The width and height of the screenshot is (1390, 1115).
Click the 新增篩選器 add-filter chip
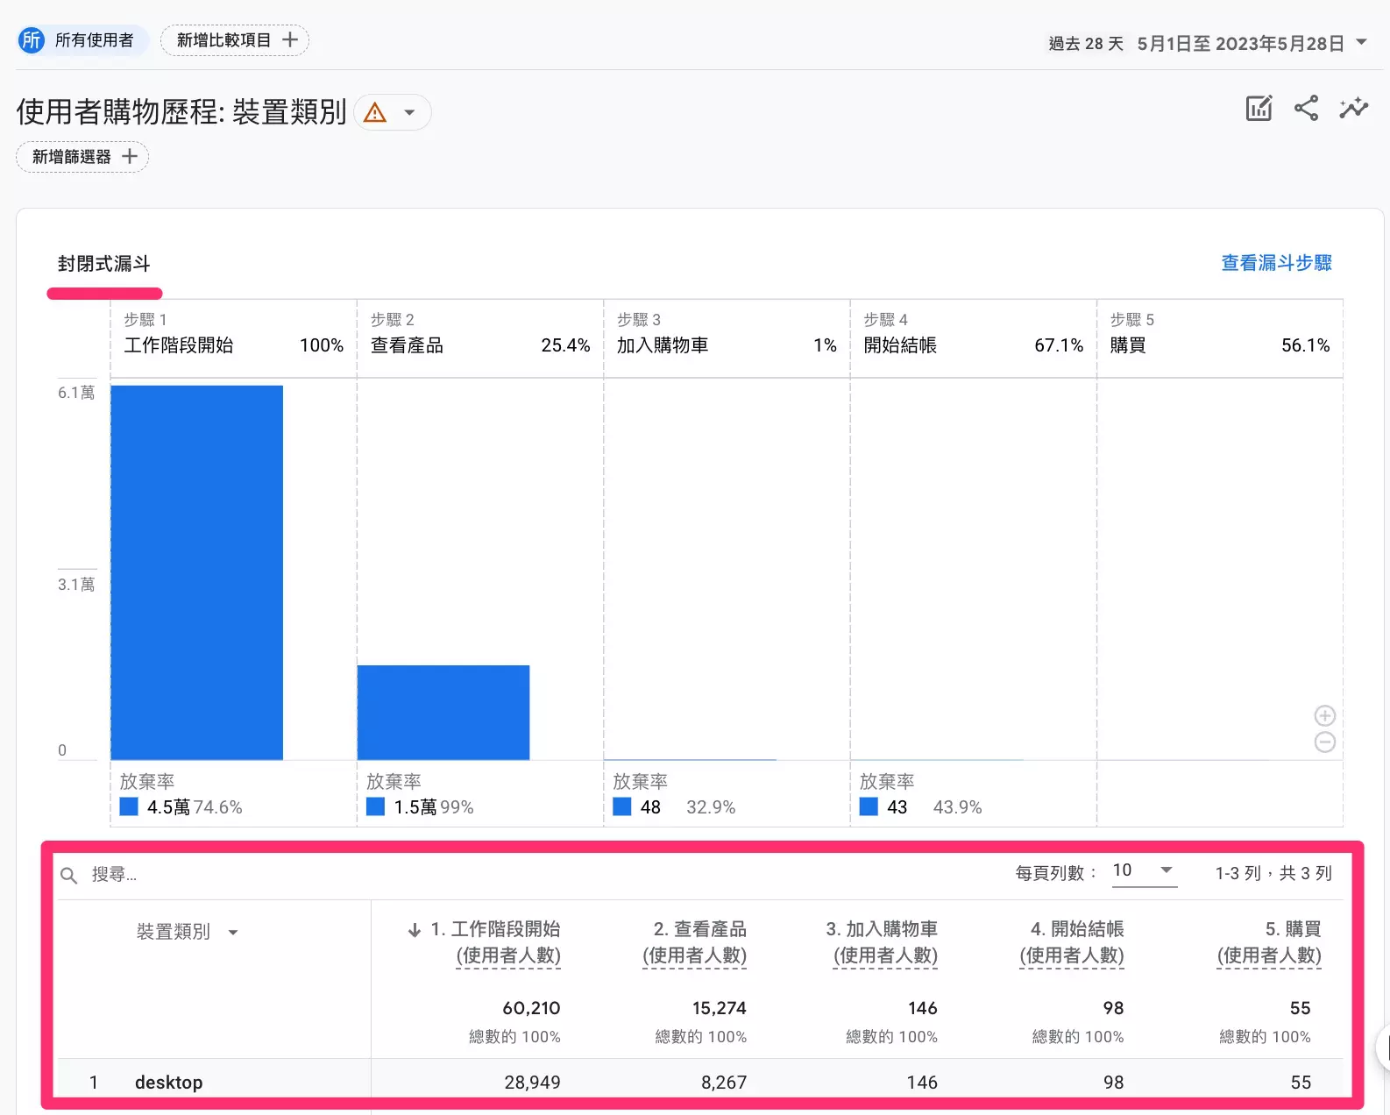[82, 157]
